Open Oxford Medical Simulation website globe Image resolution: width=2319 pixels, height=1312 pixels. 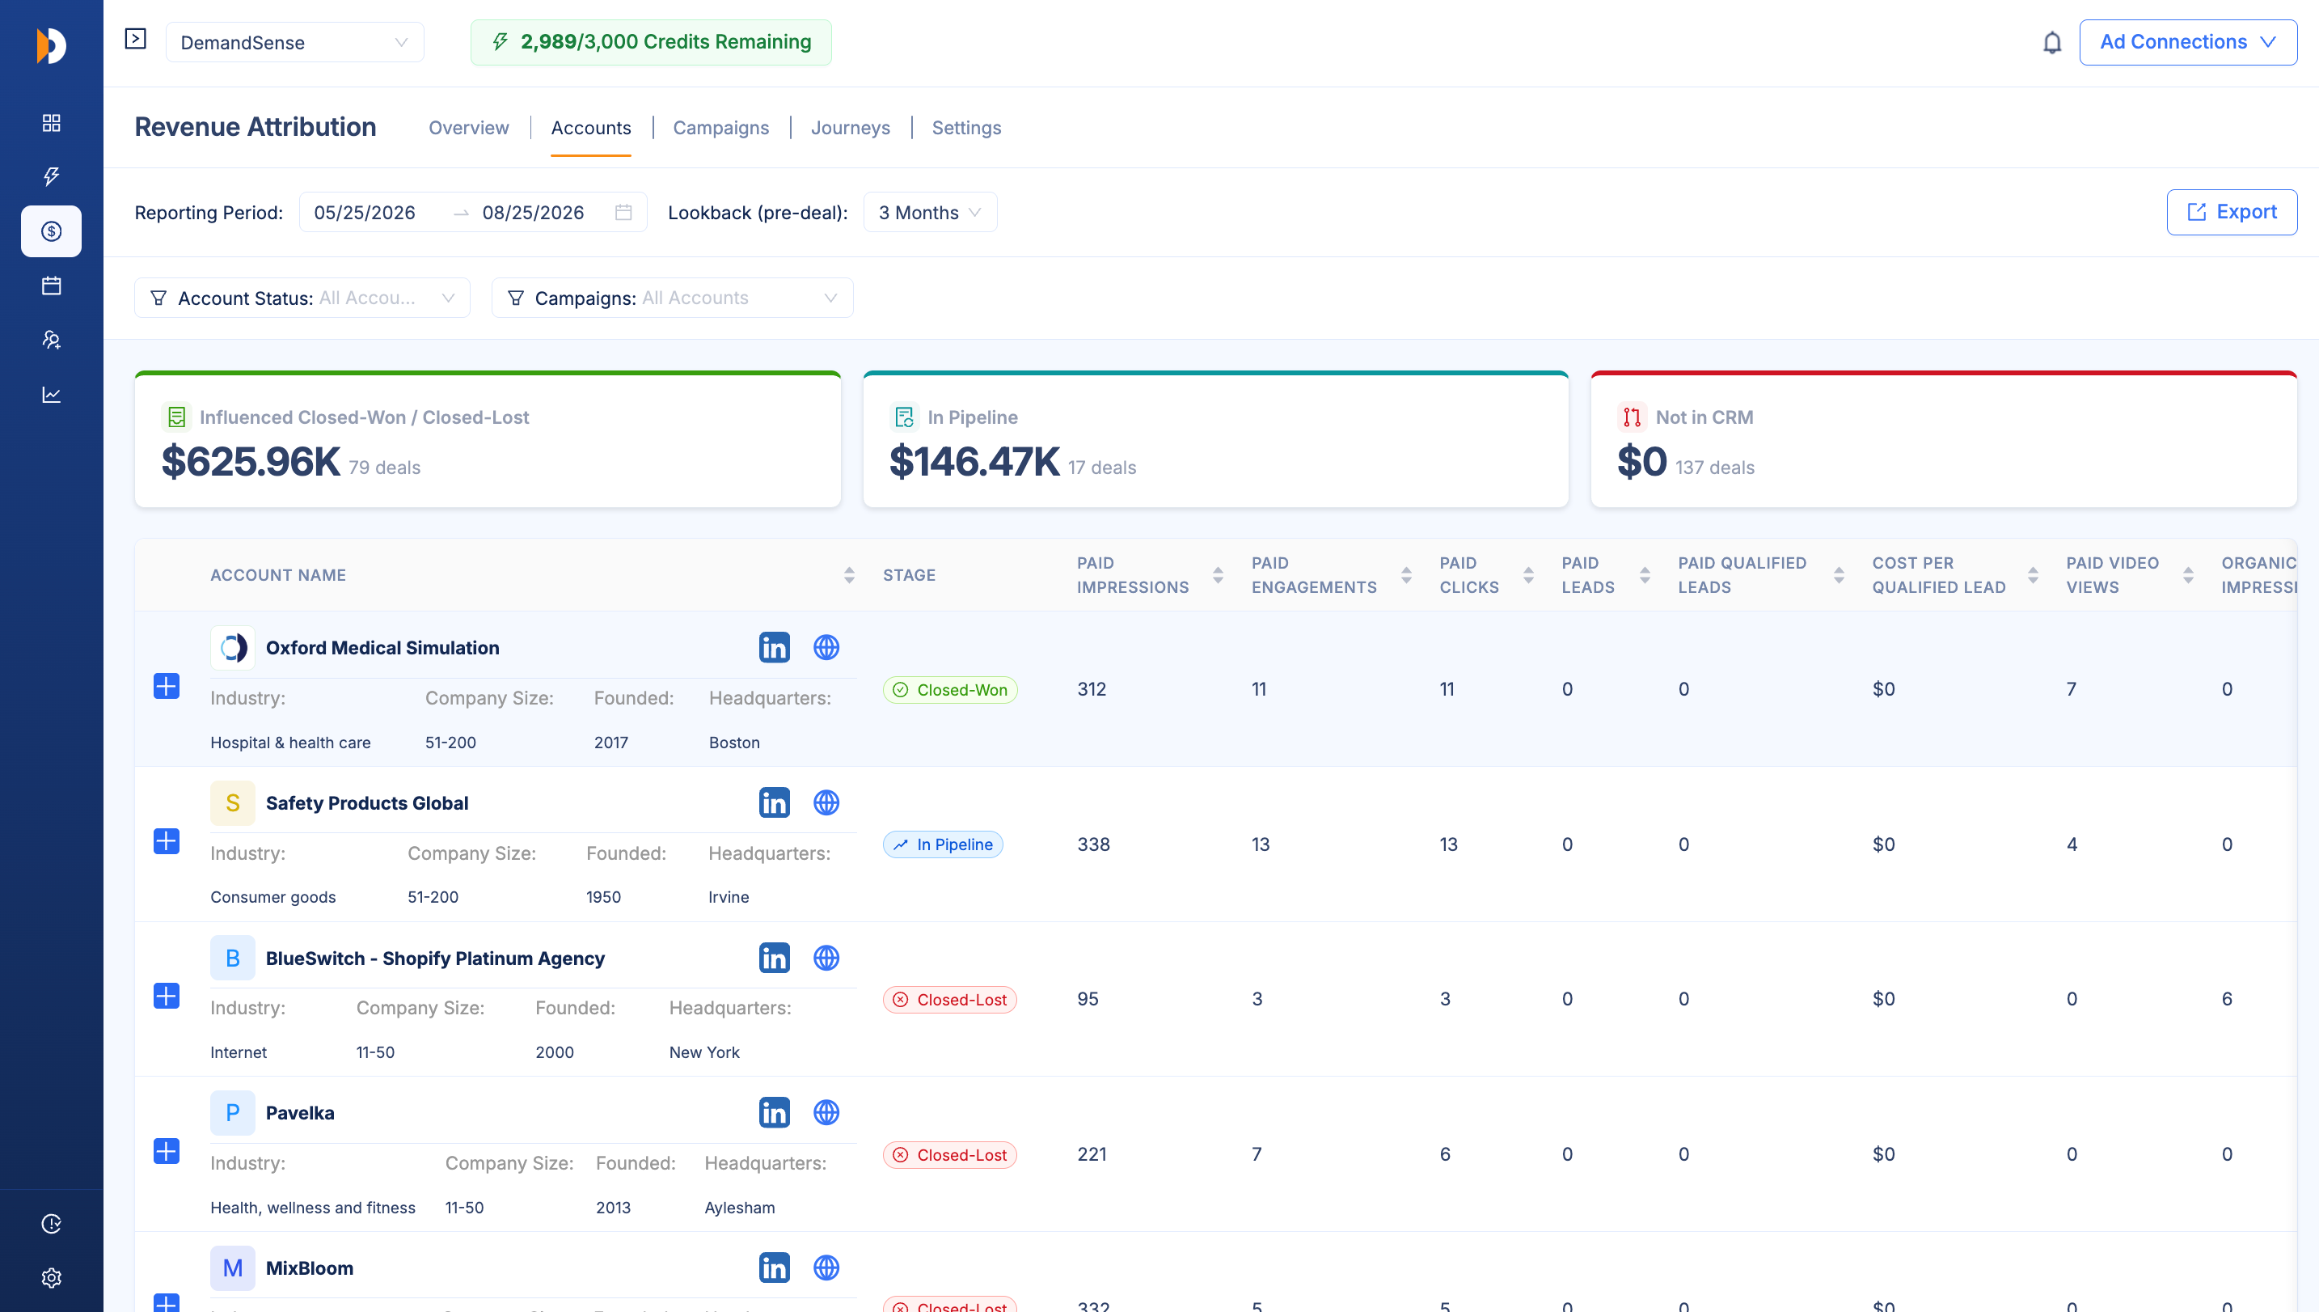pos(826,647)
